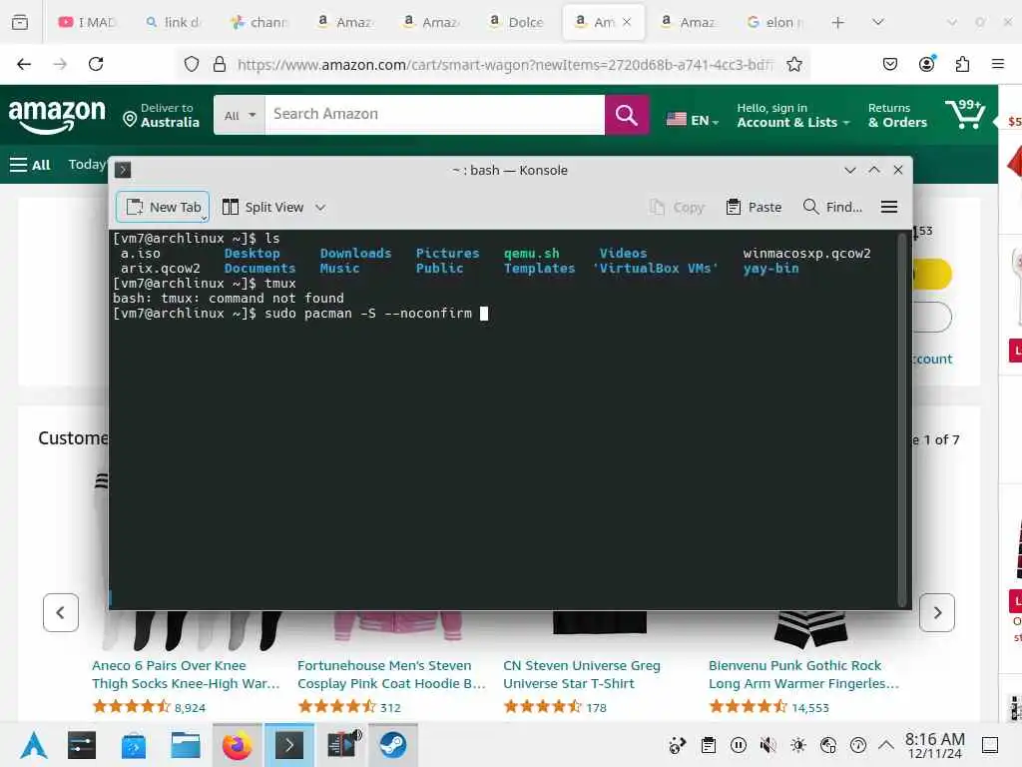
Task: Switch to Konsole in taskbar
Action: click(x=288, y=745)
